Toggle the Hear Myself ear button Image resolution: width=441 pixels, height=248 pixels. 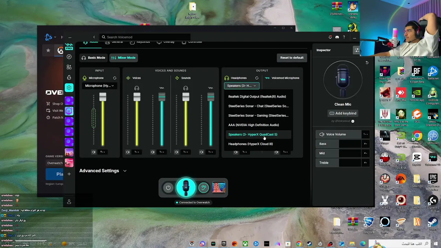click(x=204, y=188)
